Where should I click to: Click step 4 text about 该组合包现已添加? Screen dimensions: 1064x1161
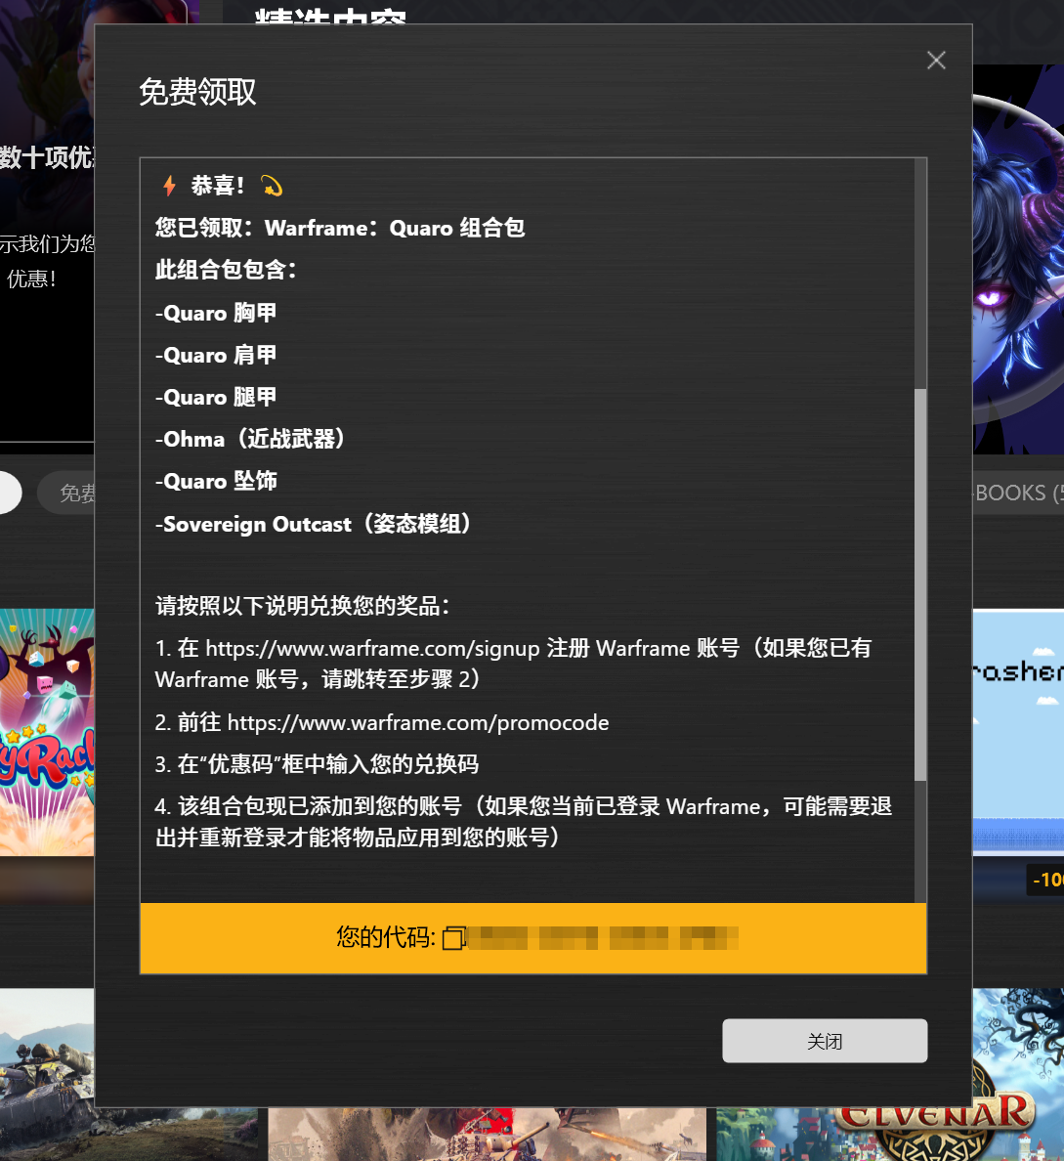[524, 822]
